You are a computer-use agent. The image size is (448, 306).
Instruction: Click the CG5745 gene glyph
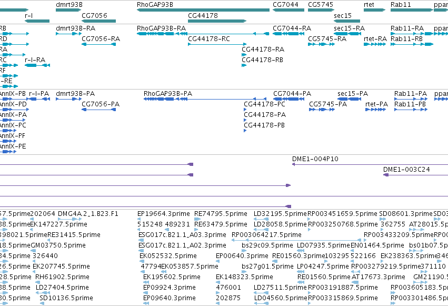coord(321,10)
